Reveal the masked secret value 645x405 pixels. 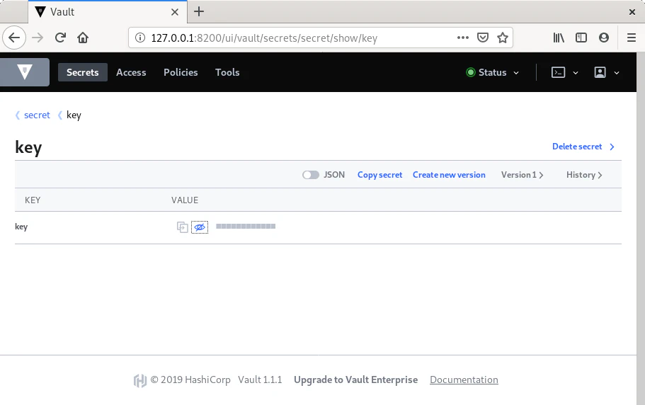(x=200, y=227)
